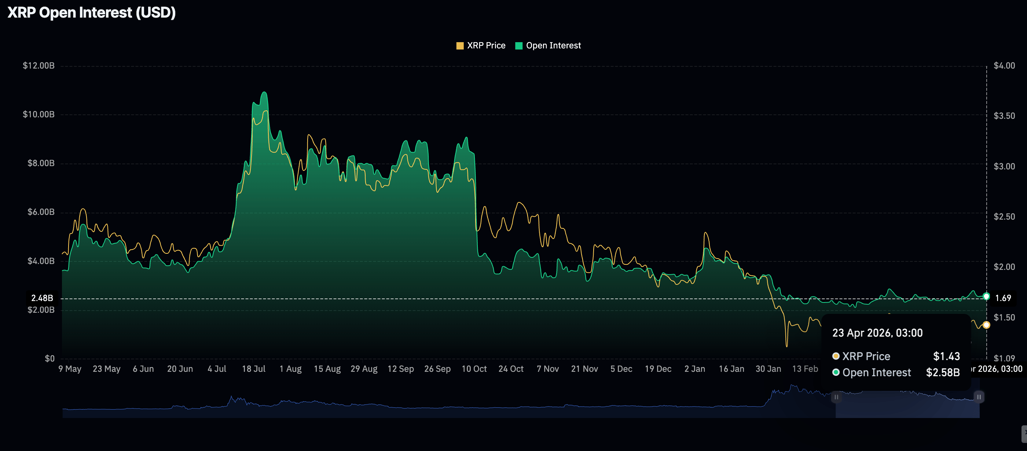Click the 18 Jul date tick label

point(254,369)
